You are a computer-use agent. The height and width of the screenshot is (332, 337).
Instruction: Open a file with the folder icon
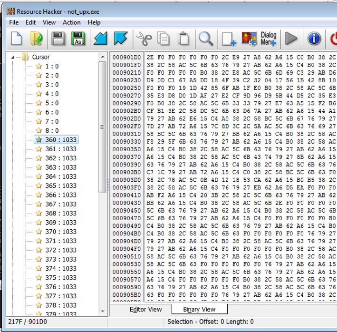click(36, 39)
